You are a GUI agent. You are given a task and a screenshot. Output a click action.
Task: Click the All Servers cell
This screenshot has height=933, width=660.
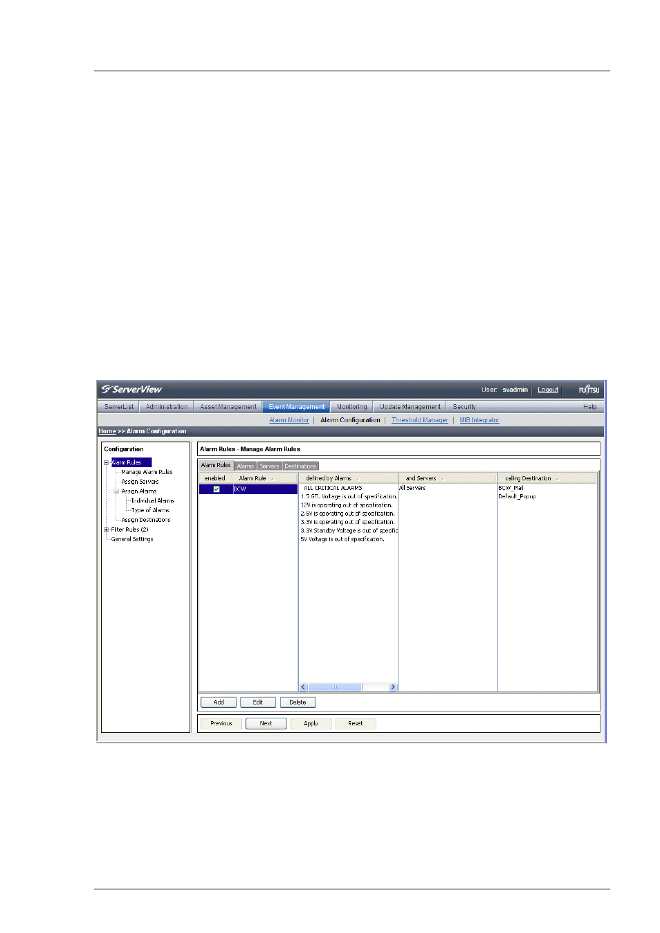412,488
